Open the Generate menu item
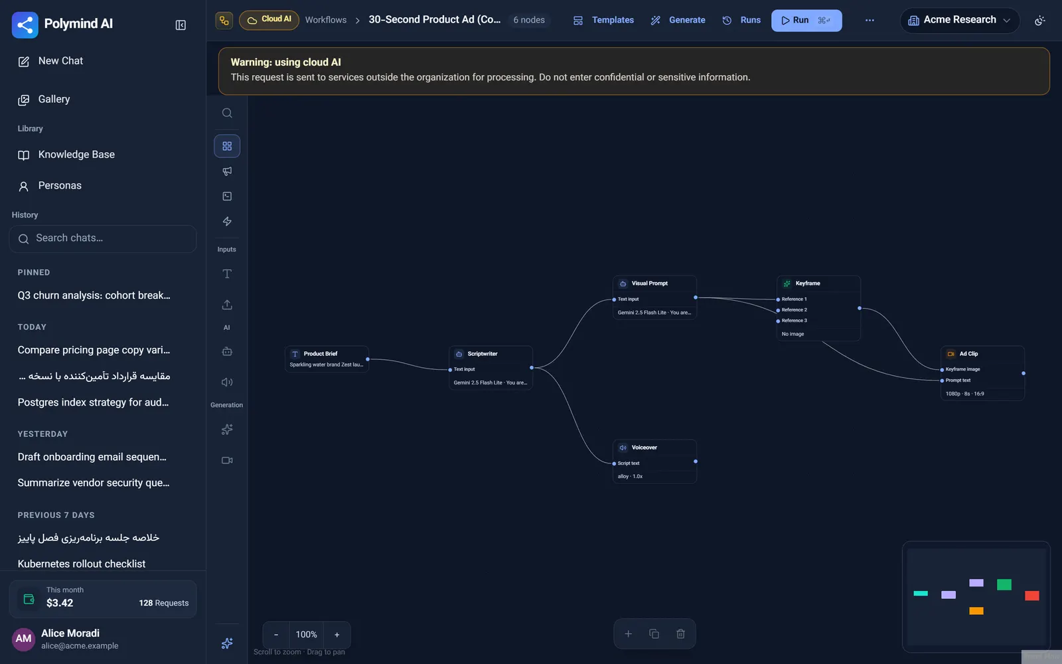Screen dimensions: 1062x664 [678, 21]
